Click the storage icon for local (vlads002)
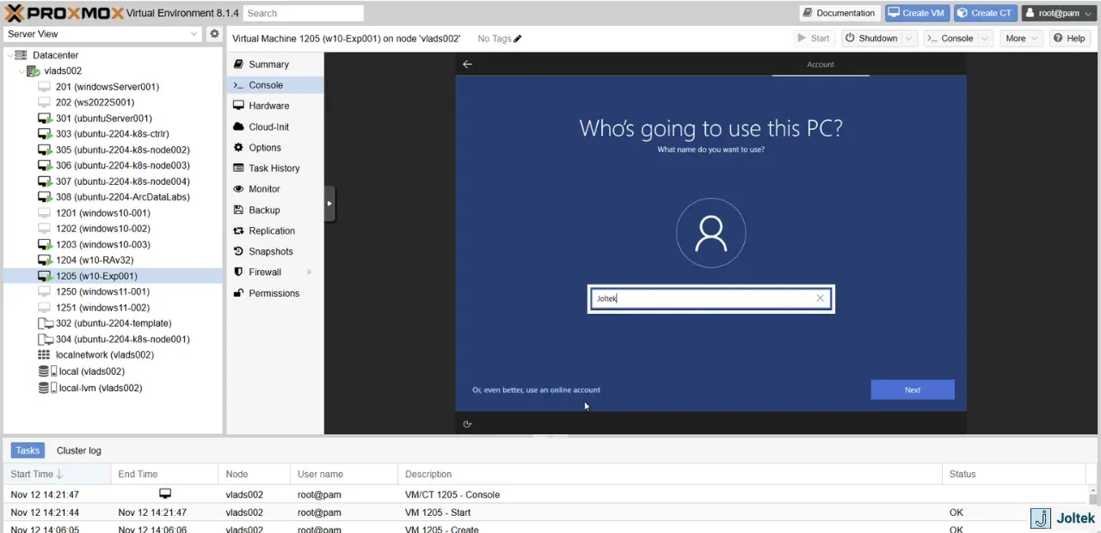The image size is (1101, 533). point(47,371)
